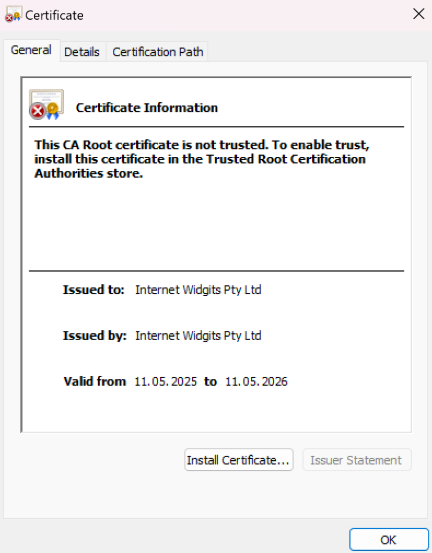Click the red X error indicator on the icon
Image resolution: width=432 pixels, height=553 pixels.
[x=38, y=110]
